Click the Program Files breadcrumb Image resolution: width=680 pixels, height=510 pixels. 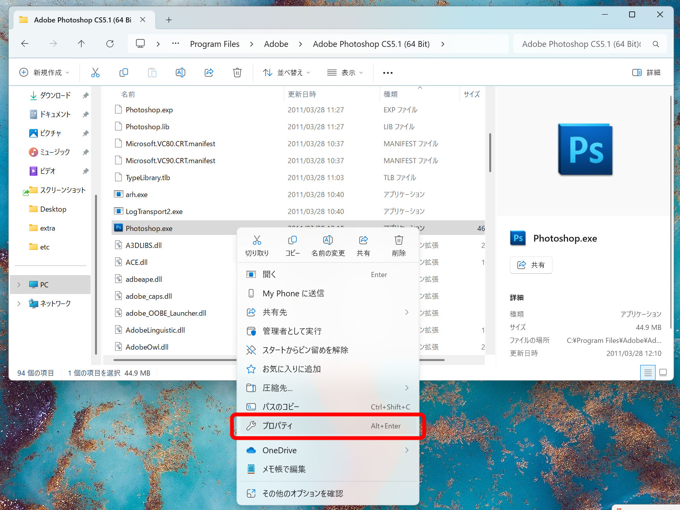pyautogui.click(x=215, y=44)
